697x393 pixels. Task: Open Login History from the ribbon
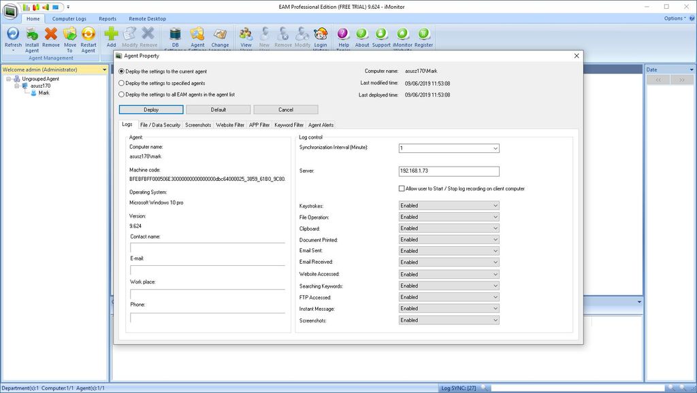pyautogui.click(x=321, y=34)
